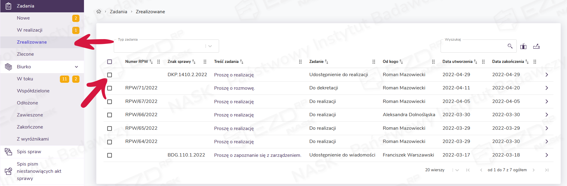Select the checkbox for RPW/66/2022
The width and height of the screenshot is (567, 186).
(x=110, y=115)
